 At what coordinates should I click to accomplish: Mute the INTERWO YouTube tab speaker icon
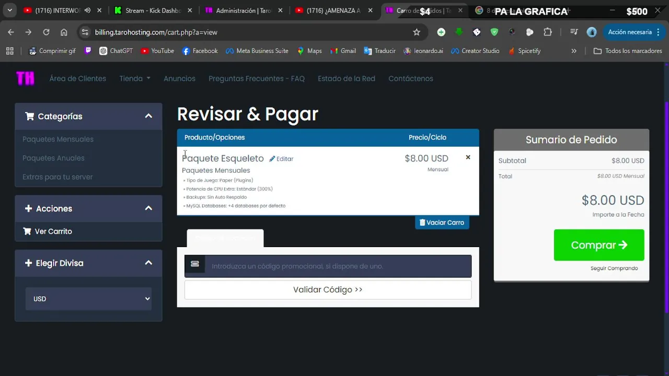[x=87, y=10]
